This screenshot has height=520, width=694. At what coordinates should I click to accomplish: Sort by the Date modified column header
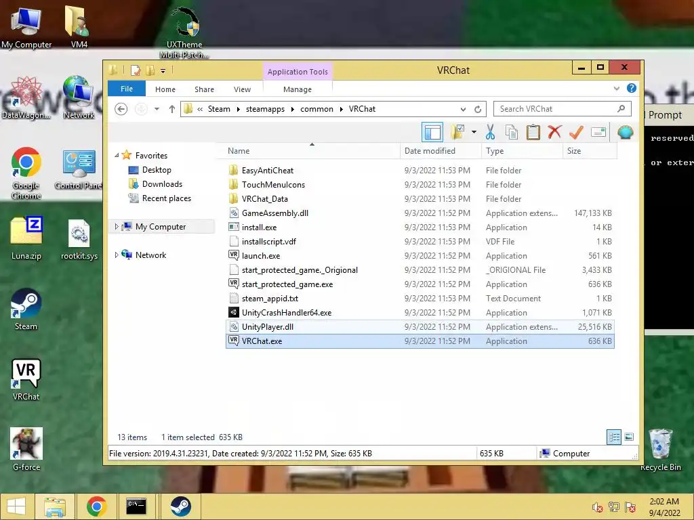[x=441, y=151]
